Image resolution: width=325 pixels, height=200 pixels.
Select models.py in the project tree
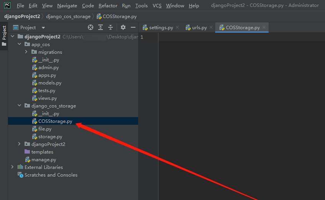coord(49,83)
